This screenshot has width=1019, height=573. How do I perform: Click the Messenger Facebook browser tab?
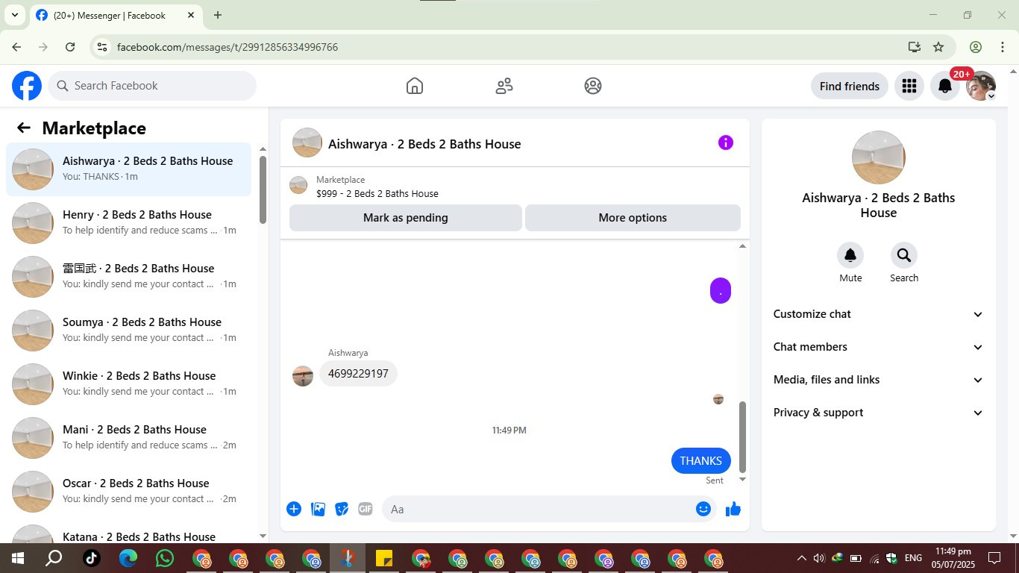(116, 15)
